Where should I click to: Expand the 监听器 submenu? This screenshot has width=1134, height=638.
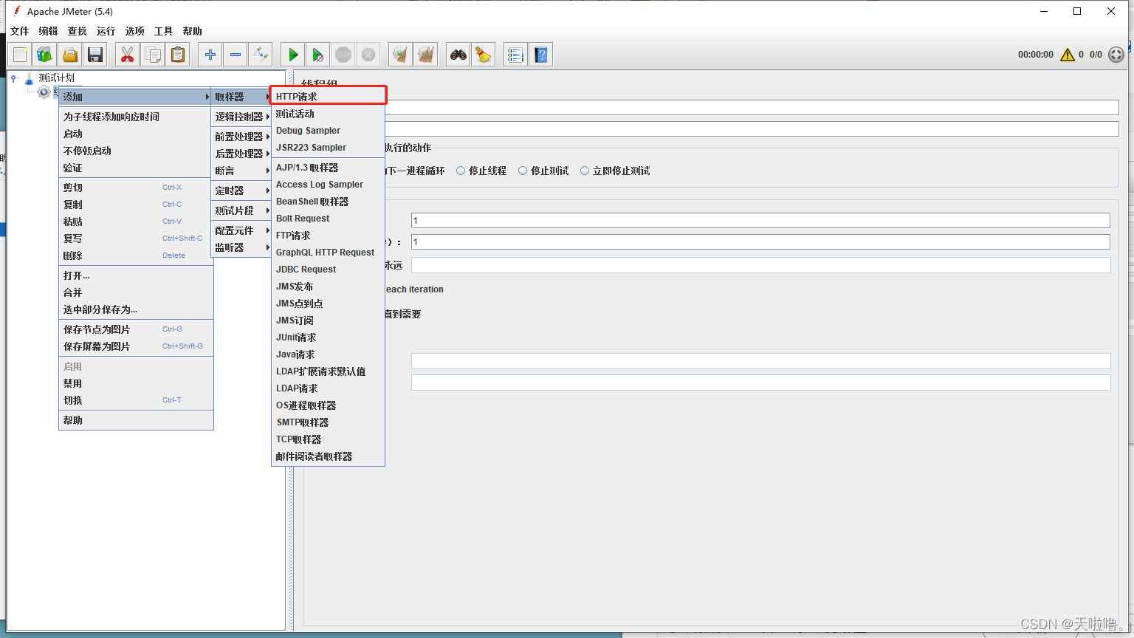[x=241, y=247]
